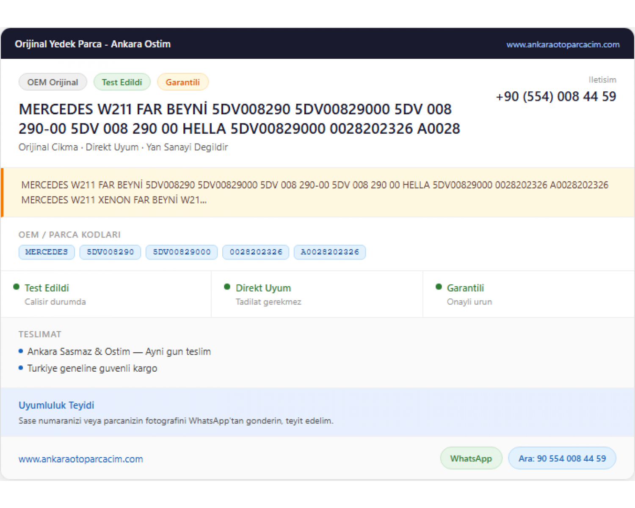
Task: Click the MERCEDES part code chip
Action: pos(47,252)
